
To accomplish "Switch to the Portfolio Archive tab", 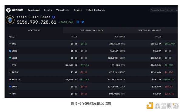I will pos(150,30).
